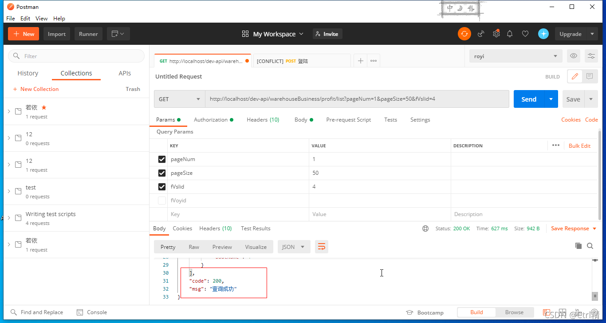
Task: Click the Runner button
Action: click(88, 34)
